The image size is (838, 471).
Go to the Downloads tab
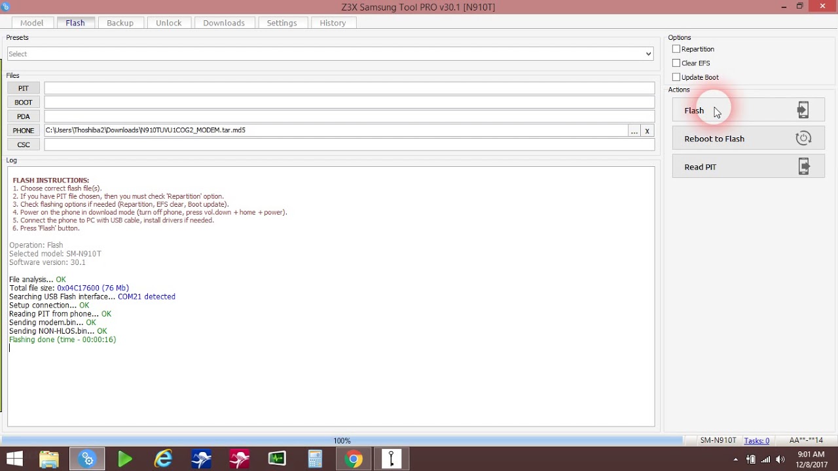tap(224, 23)
